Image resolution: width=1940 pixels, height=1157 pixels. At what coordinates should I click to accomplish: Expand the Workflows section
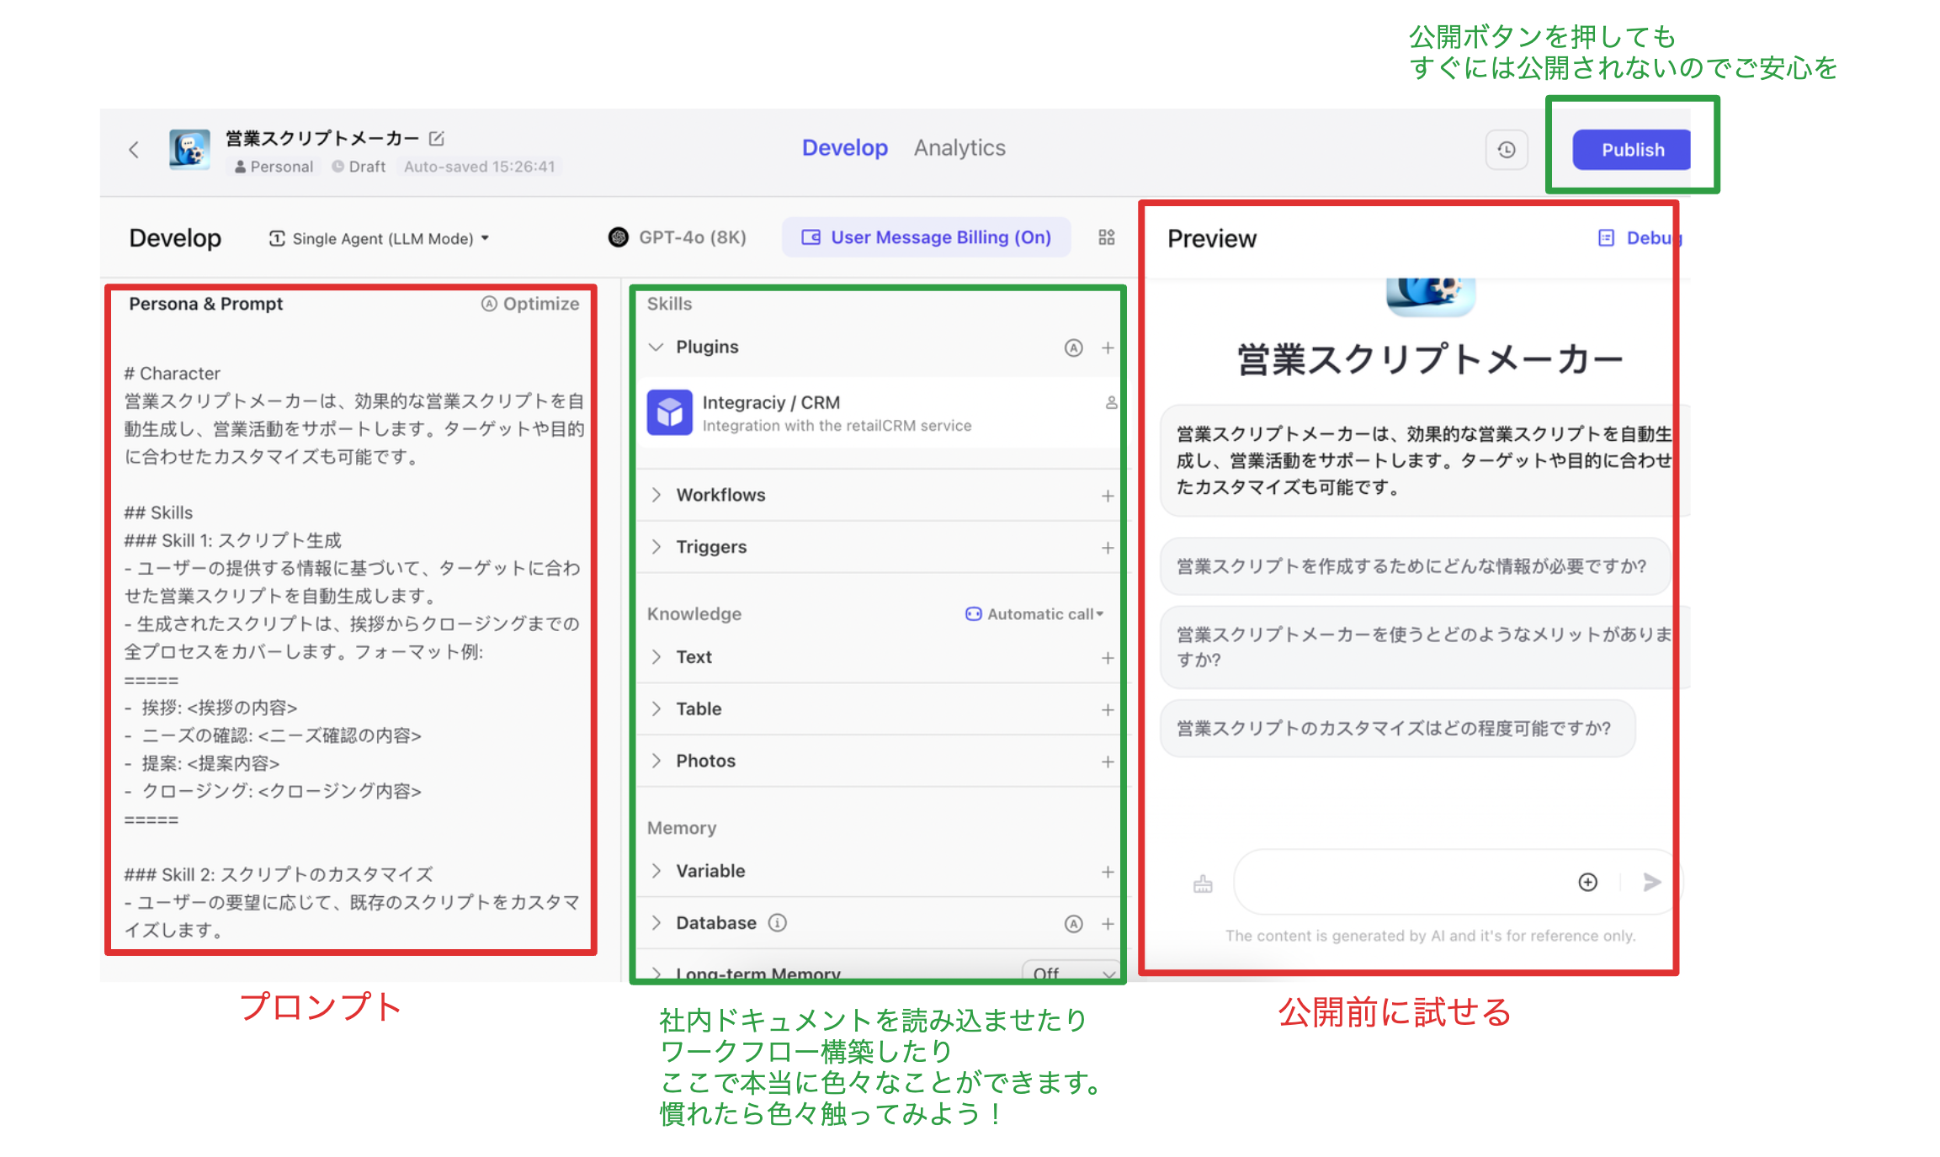pos(720,495)
